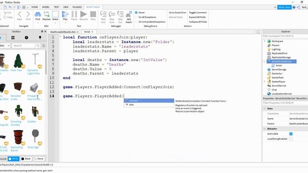Collapse the ServerScriptService tree node
Screen dimensions: 308x173
(x=265, y=62)
